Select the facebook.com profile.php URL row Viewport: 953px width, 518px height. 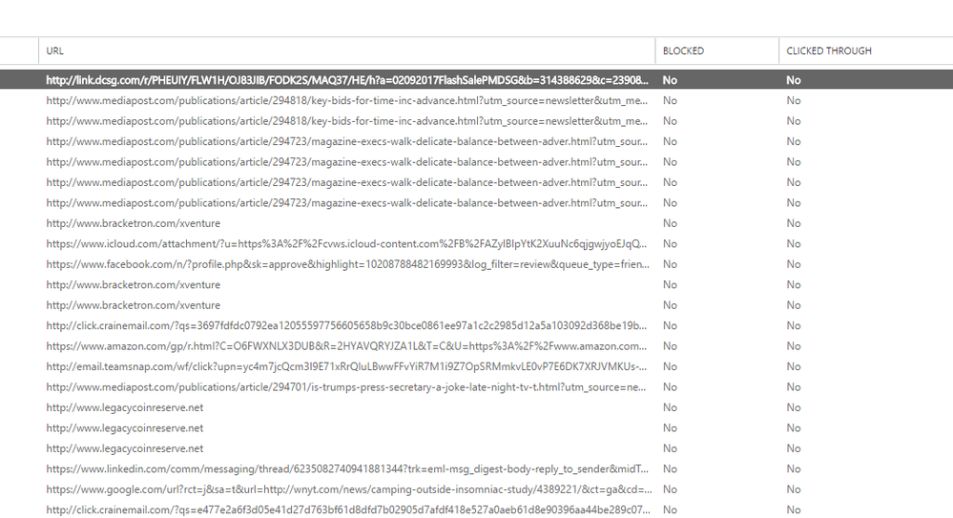coord(347,264)
